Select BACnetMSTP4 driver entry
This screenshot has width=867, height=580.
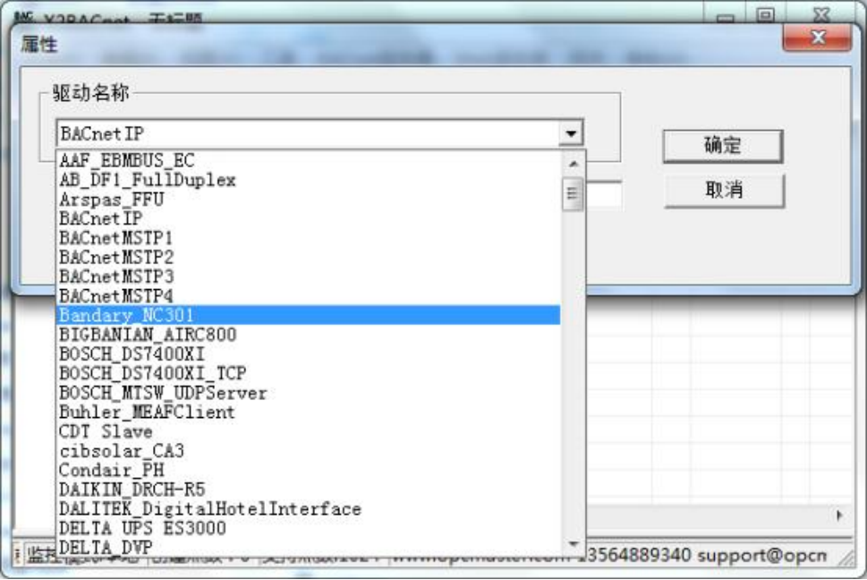coord(309,295)
